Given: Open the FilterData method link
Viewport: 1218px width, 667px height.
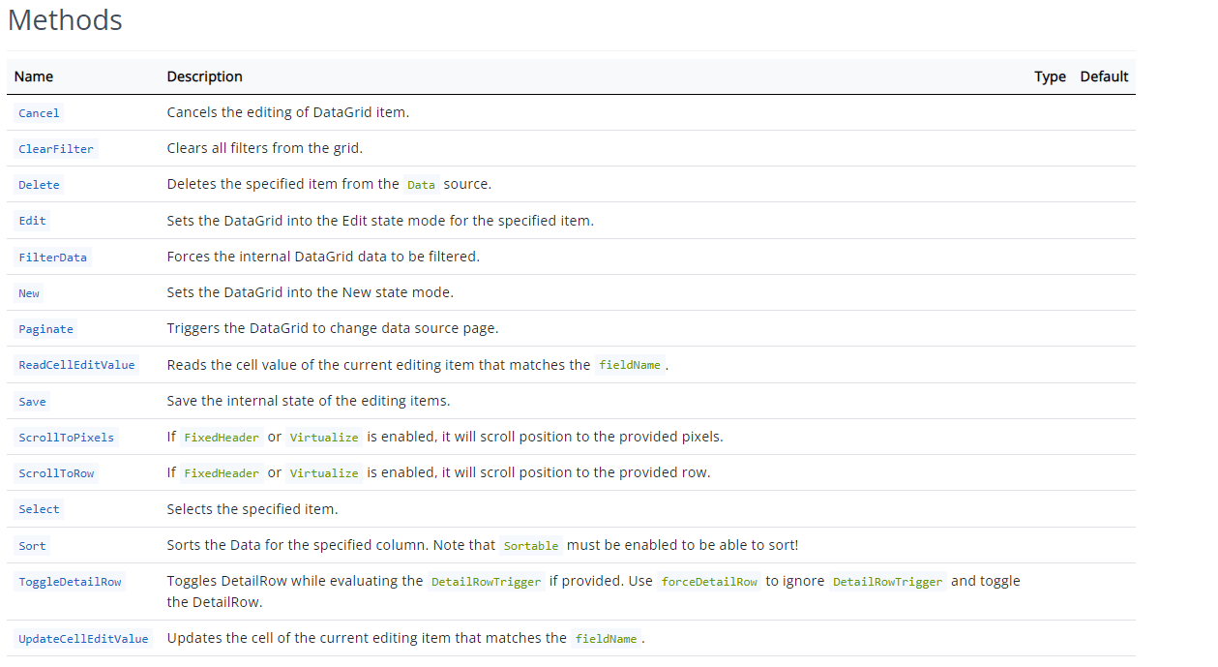Looking at the screenshot, I should 52,257.
